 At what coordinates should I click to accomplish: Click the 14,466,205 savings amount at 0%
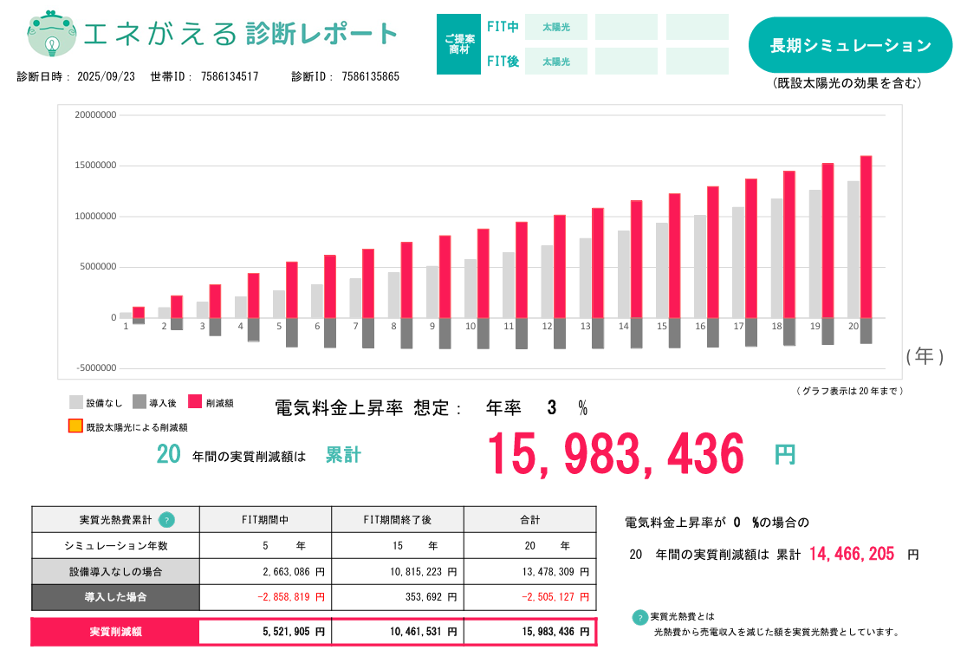tap(851, 554)
